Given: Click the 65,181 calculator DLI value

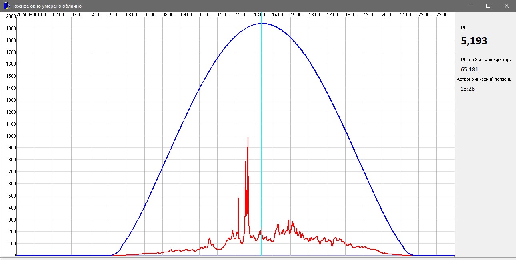Looking at the screenshot, I should pyautogui.click(x=470, y=69).
